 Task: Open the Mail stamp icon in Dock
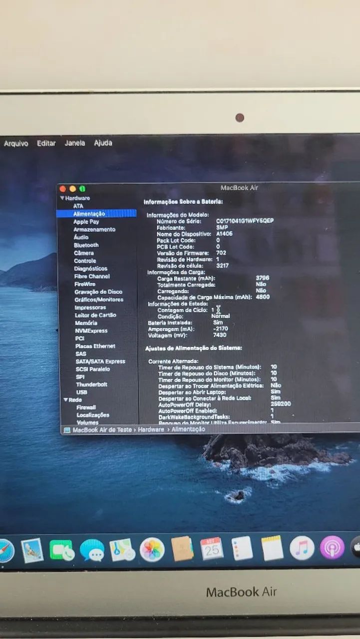(32, 551)
